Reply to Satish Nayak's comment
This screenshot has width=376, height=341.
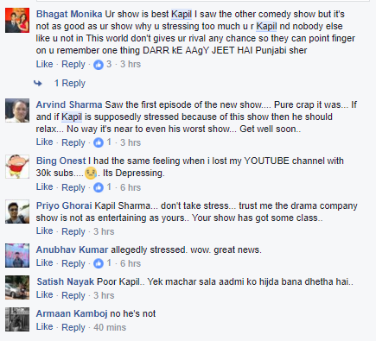[x=73, y=295]
